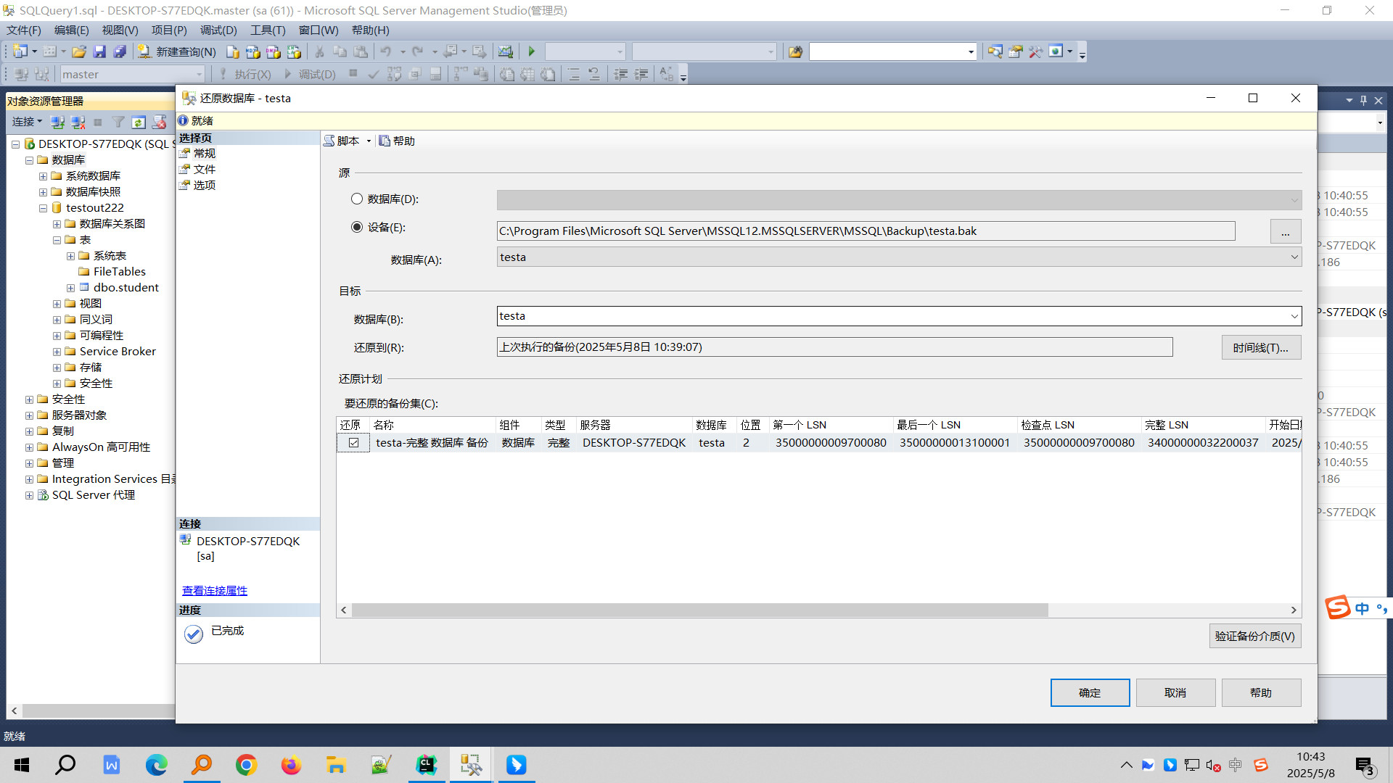
Task: Click the Save icon on the toolbar
Action: point(100,51)
